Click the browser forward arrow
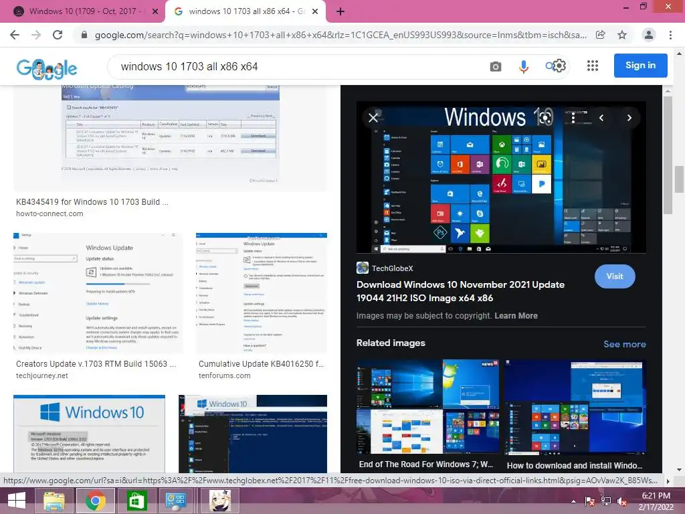Image resolution: width=685 pixels, height=514 pixels. coord(36,35)
